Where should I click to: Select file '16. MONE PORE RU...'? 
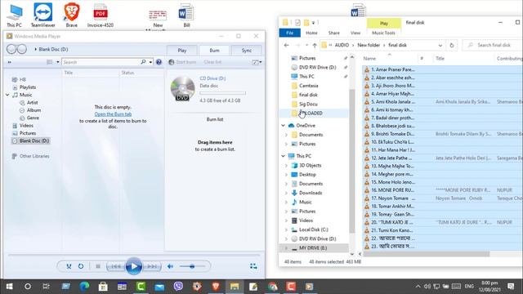pos(393,190)
